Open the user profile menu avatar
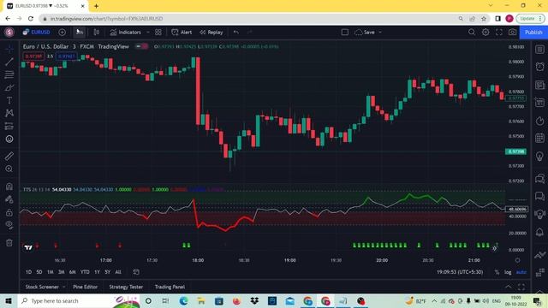 tap(9, 33)
